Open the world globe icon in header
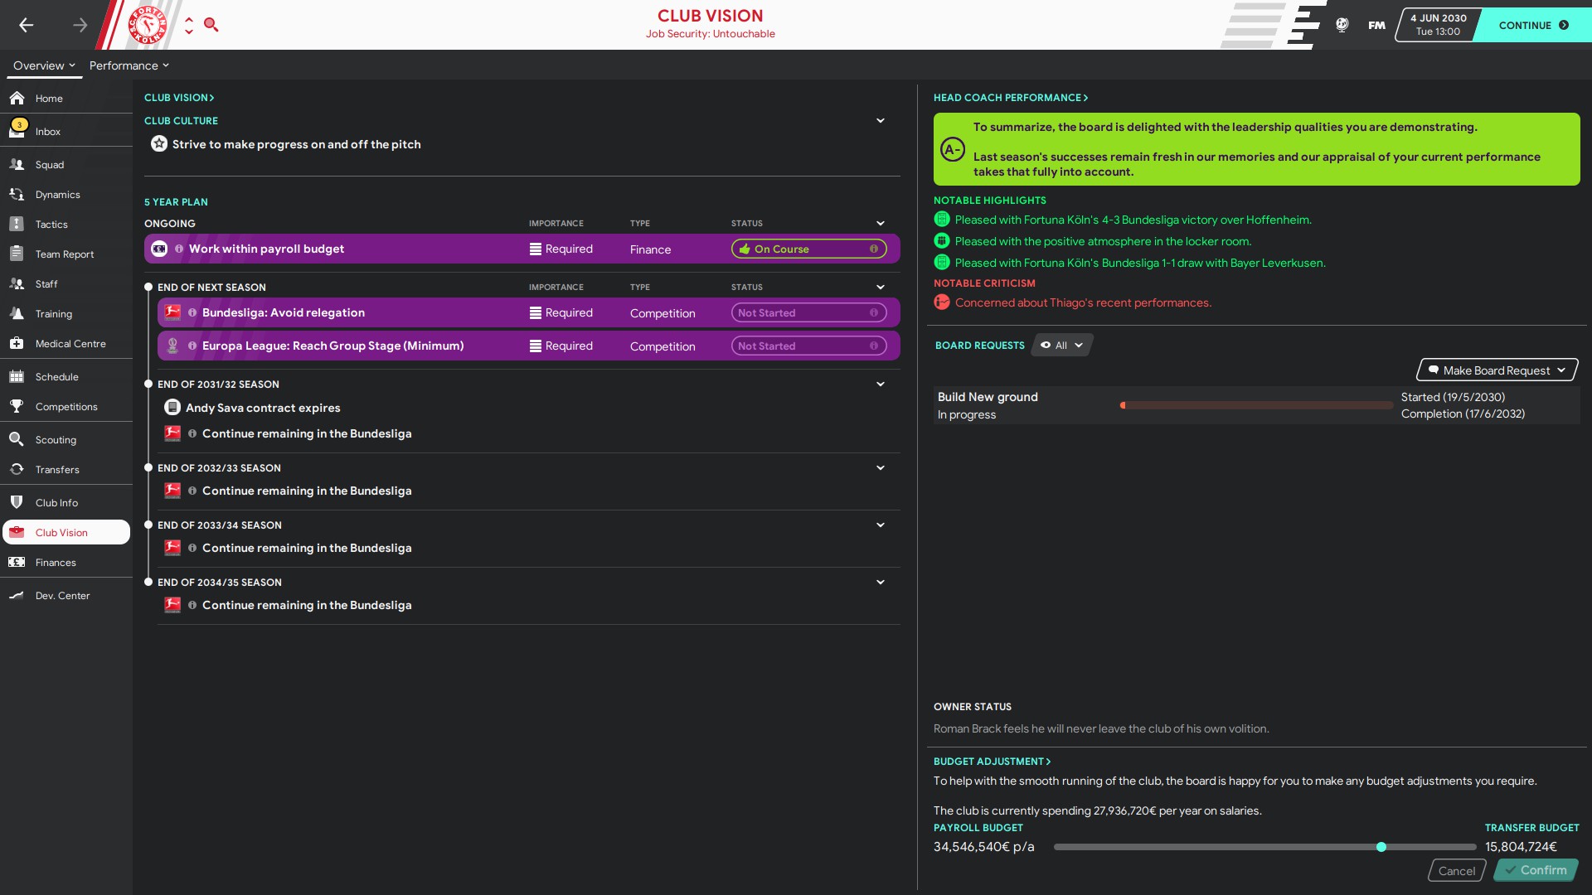The height and width of the screenshot is (895, 1592). [x=1342, y=25]
